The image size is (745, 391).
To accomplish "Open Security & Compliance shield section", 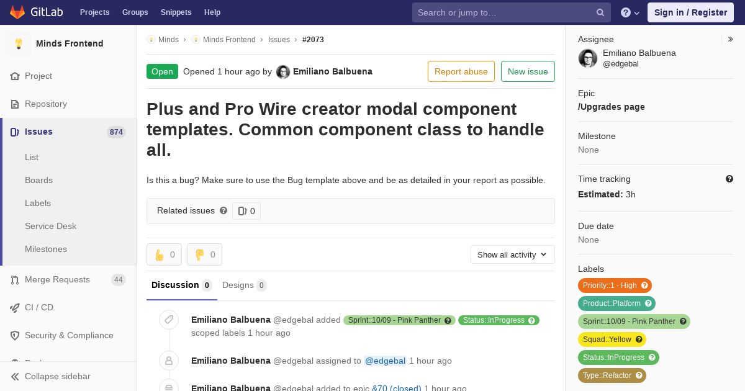I will tap(68, 335).
